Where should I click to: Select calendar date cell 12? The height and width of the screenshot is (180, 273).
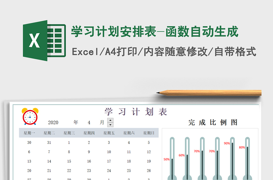(149, 152)
